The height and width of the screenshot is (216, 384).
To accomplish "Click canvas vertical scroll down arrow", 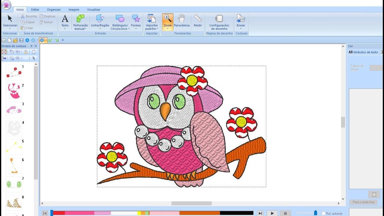I will [x=343, y=199].
